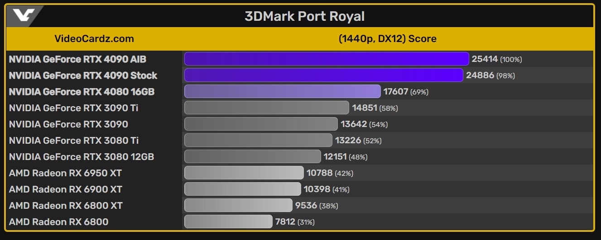Image resolution: width=601 pixels, height=240 pixels.
Task: Click the AMD Radeon RX 6950 XT label
Action: click(x=65, y=173)
